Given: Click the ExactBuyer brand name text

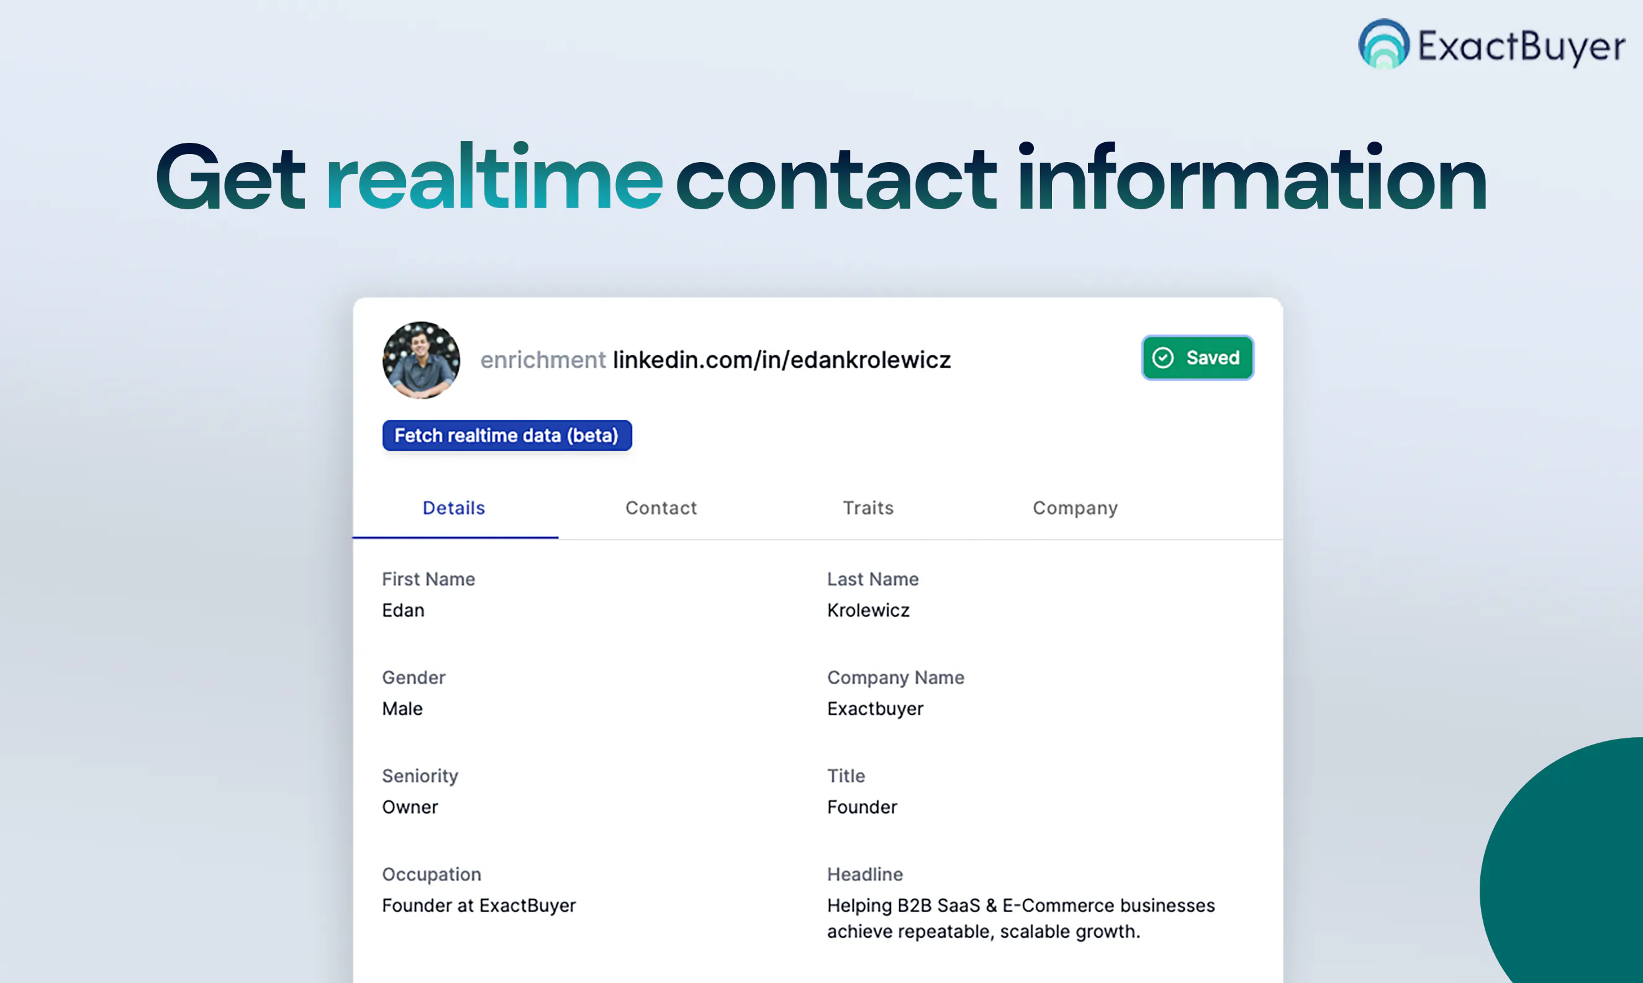Looking at the screenshot, I should point(1522,47).
